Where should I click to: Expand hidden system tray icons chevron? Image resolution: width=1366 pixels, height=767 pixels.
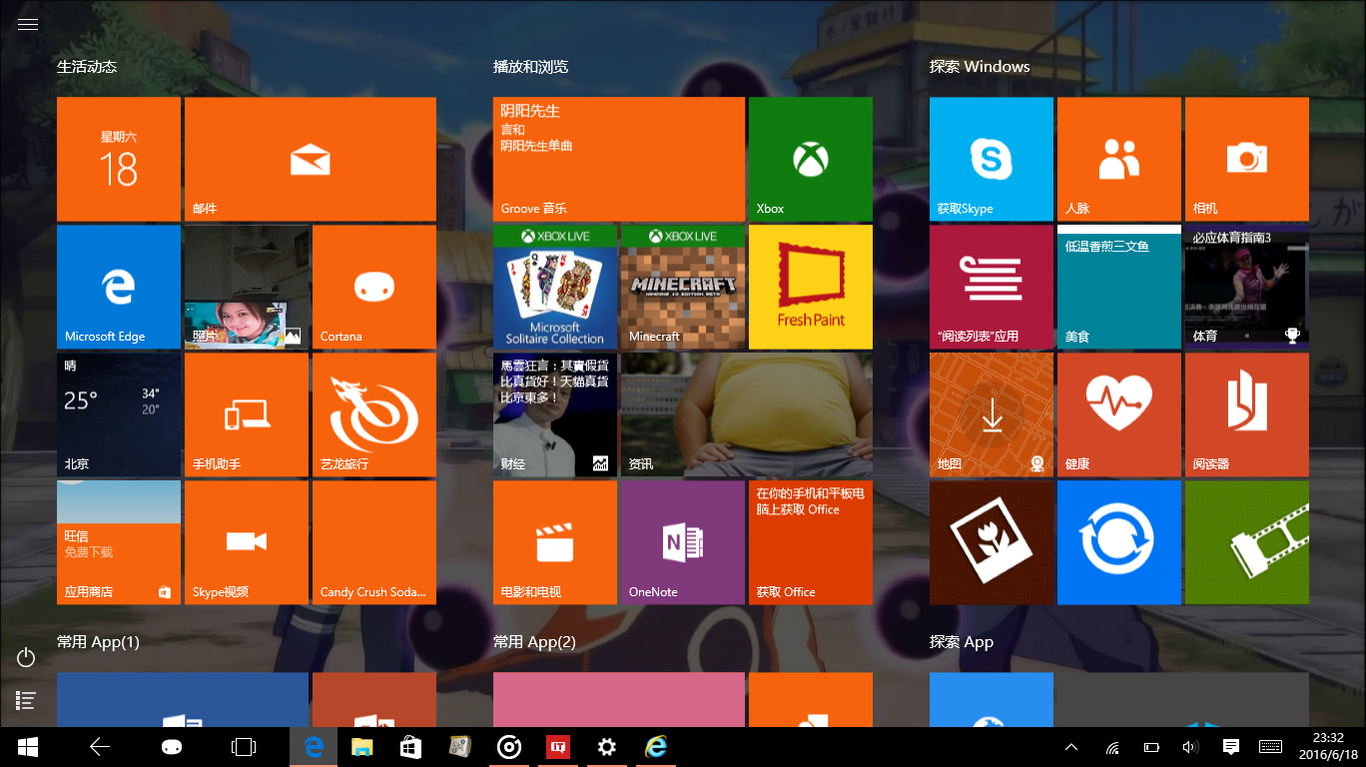pyautogui.click(x=1069, y=746)
